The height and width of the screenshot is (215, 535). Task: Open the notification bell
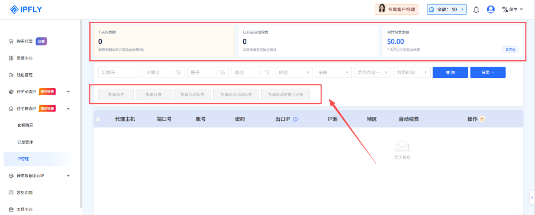pyautogui.click(x=476, y=9)
